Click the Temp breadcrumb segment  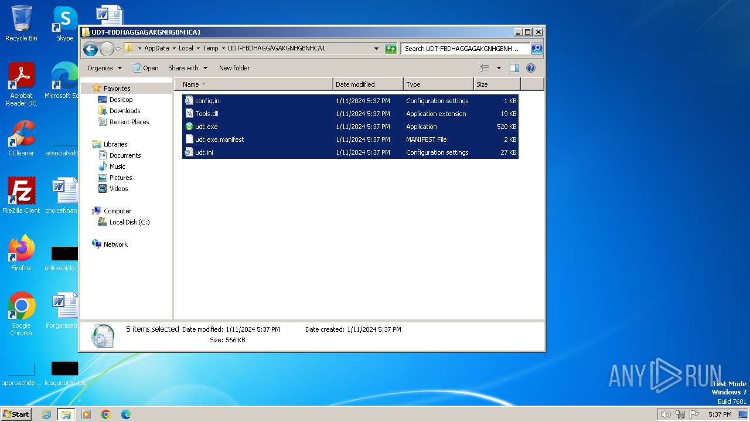(x=210, y=49)
